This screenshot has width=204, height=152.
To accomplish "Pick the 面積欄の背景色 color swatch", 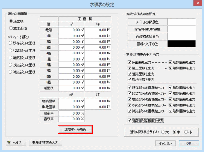I will click(182, 37).
